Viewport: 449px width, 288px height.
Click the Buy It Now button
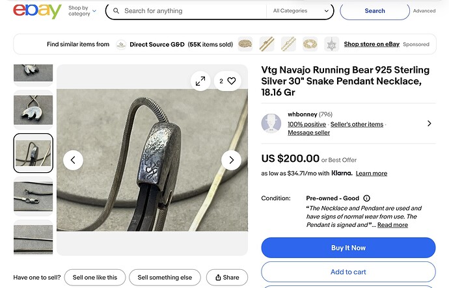click(348, 248)
